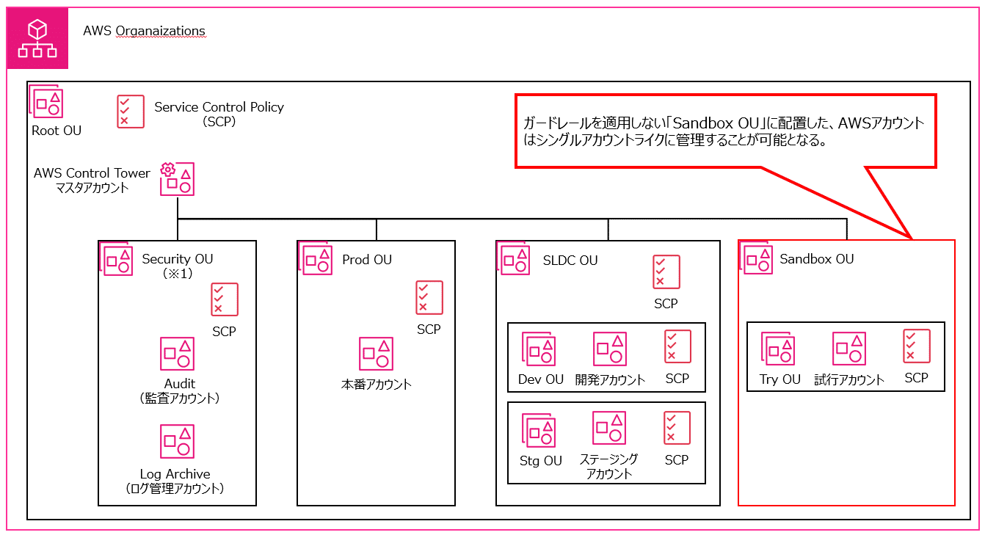This screenshot has height=535, width=985.
Task: Select the AWS Control Tower master account icon
Action: pyautogui.click(x=178, y=178)
